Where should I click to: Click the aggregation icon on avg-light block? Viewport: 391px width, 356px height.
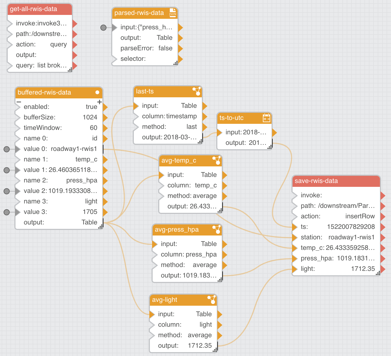[x=212, y=300]
